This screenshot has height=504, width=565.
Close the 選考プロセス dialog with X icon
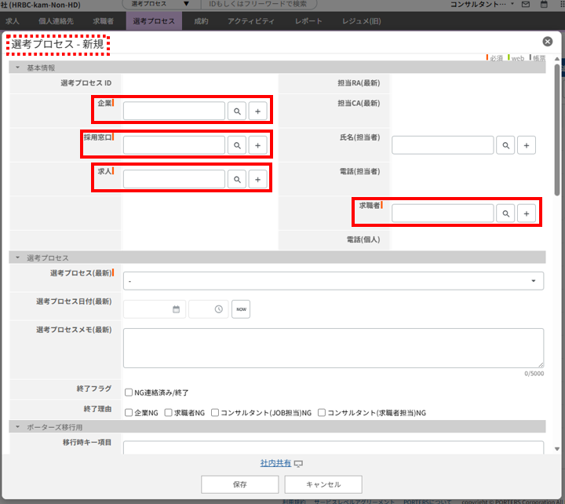tap(548, 42)
